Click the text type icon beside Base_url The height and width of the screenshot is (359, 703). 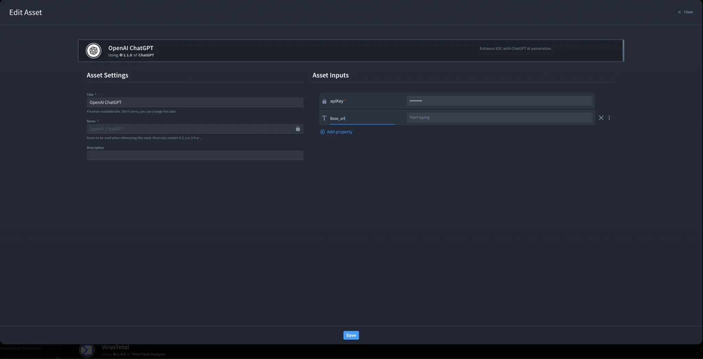[x=324, y=118]
